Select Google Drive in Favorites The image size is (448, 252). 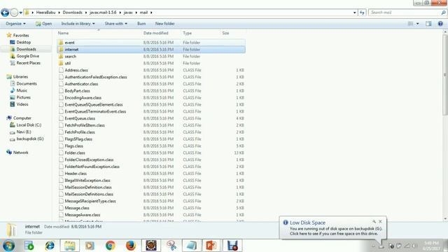(x=28, y=56)
